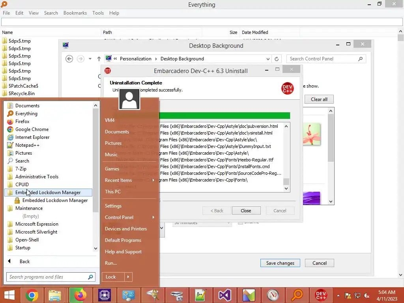This screenshot has width=404, height=303.
Task: Open the Everything Tools menu
Action: (98, 13)
